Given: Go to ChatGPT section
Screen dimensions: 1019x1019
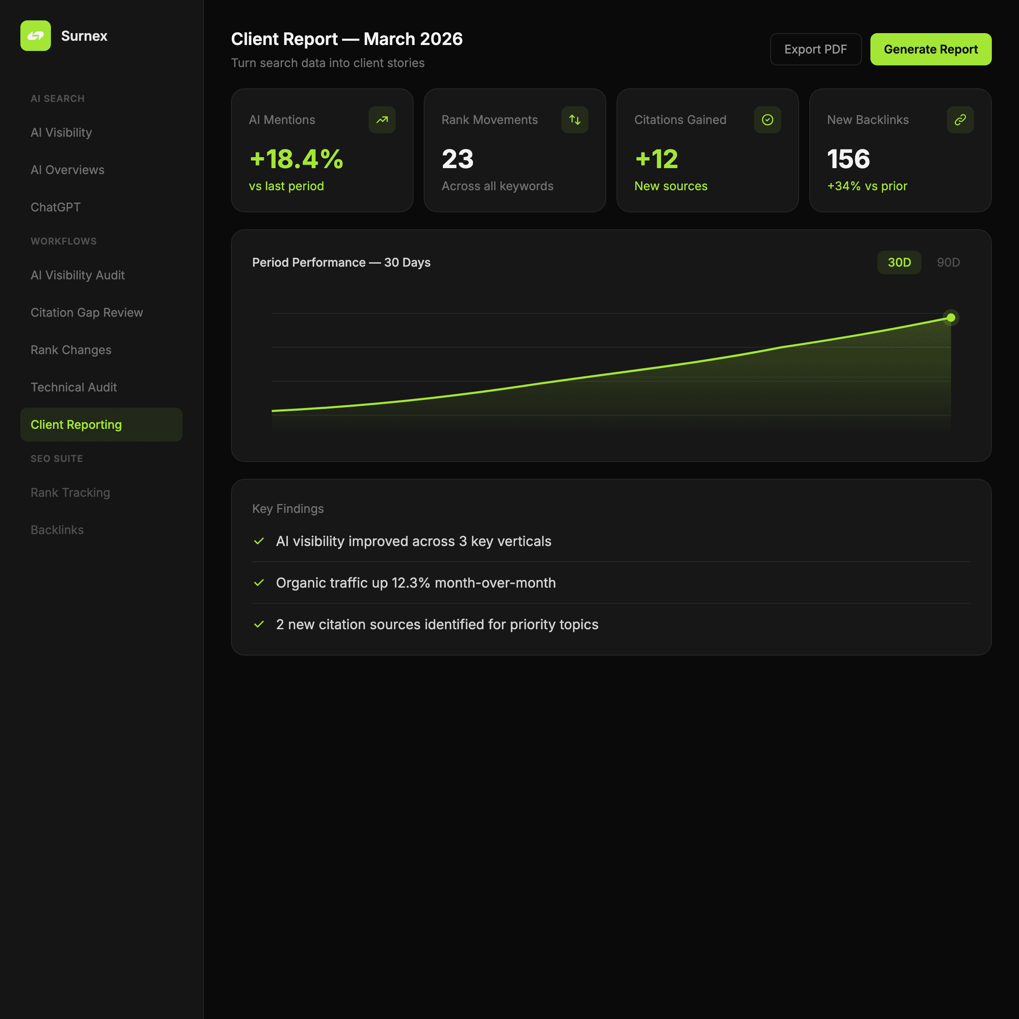Looking at the screenshot, I should click(x=55, y=207).
